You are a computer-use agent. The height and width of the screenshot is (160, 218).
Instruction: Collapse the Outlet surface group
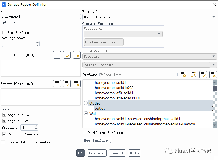[x=86, y=103]
